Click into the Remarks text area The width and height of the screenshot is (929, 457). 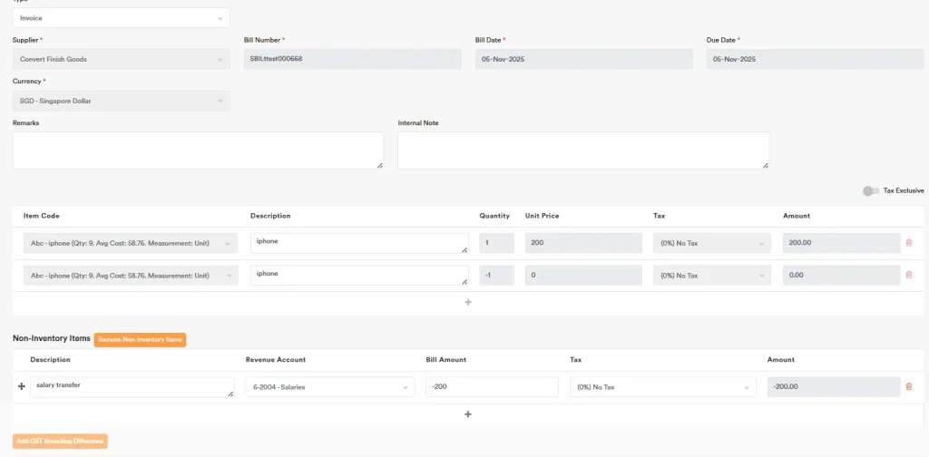[x=198, y=151]
